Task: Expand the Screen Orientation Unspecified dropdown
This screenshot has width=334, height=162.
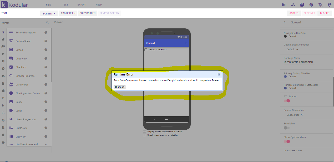Action: (x=295, y=115)
